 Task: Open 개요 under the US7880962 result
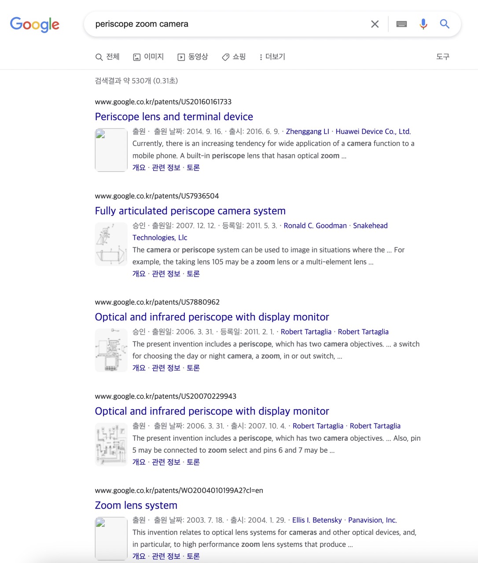(139, 368)
